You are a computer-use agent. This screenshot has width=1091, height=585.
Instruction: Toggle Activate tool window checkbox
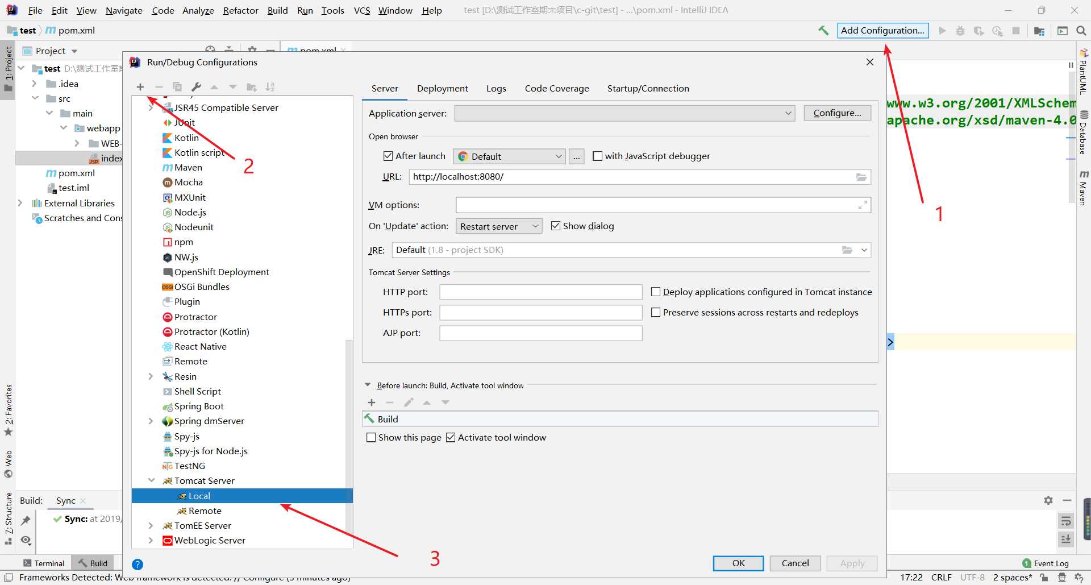point(451,437)
